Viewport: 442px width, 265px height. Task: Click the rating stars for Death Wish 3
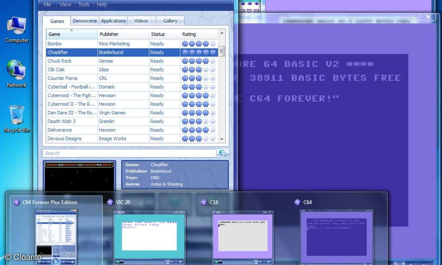coord(199,121)
